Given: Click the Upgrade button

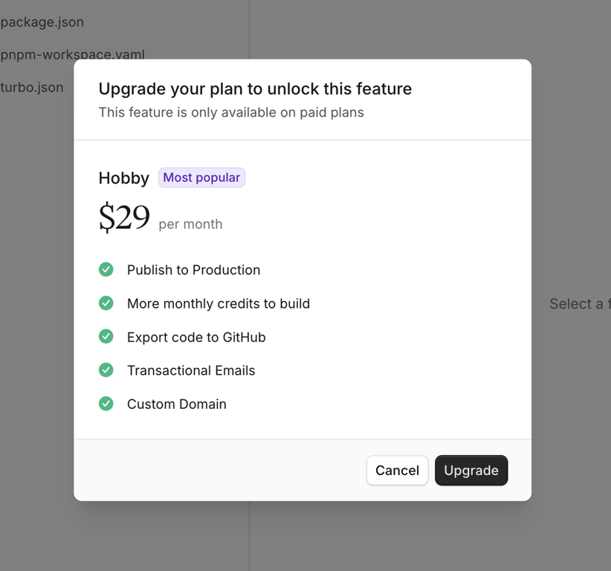Looking at the screenshot, I should point(471,471).
